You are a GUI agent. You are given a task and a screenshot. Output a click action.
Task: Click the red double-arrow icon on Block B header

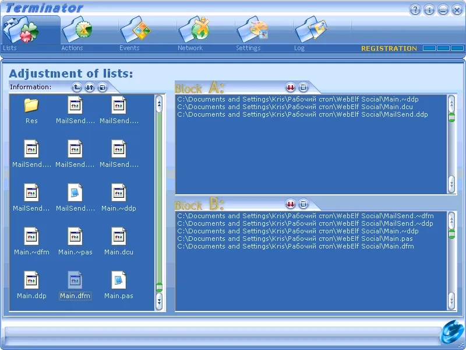[290, 204]
